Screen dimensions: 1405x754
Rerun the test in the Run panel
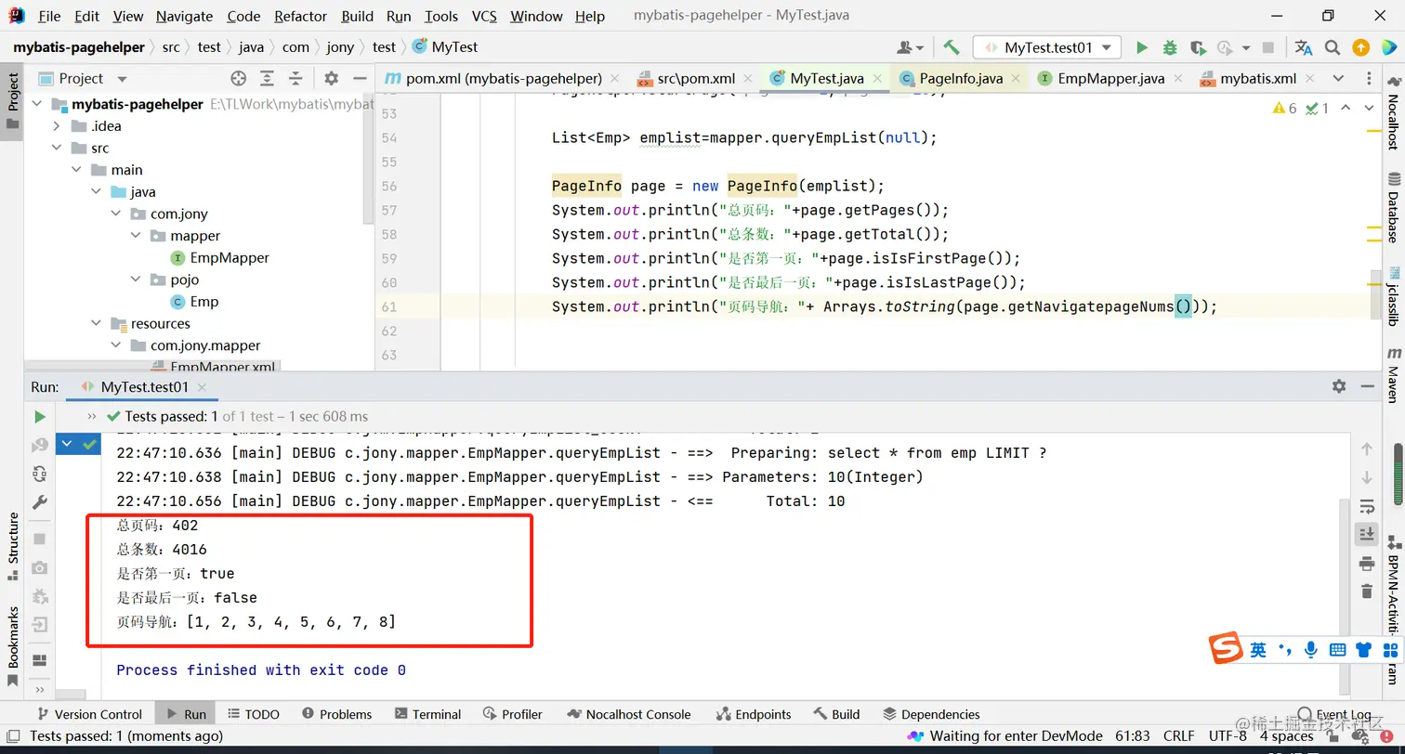pyautogui.click(x=40, y=417)
